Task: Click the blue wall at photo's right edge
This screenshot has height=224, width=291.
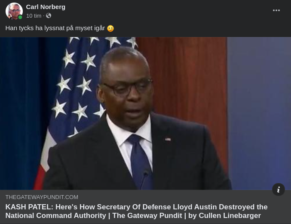Action: 259,113
